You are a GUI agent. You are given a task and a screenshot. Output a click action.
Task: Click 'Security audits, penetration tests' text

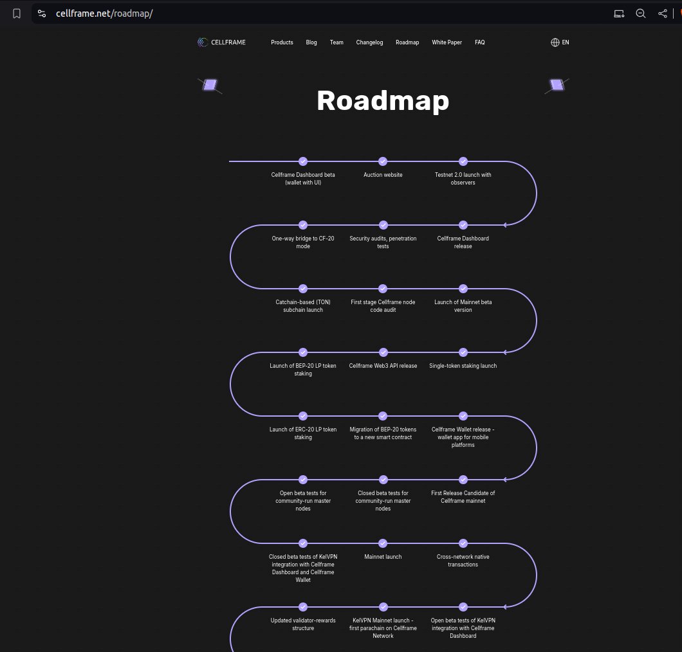click(x=383, y=242)
